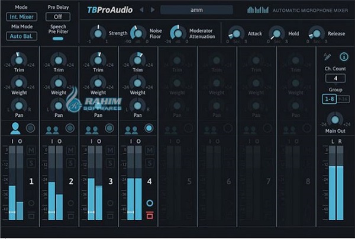
Task: Mute channel 1 with M button
Action: click(31, 150)
